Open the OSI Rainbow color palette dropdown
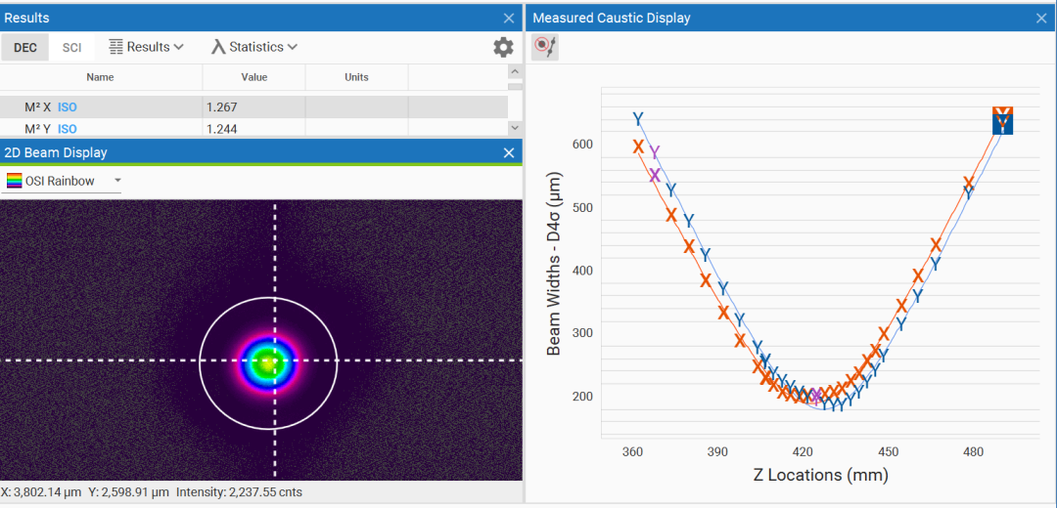Screen dimensions: 1057x508 117,181
